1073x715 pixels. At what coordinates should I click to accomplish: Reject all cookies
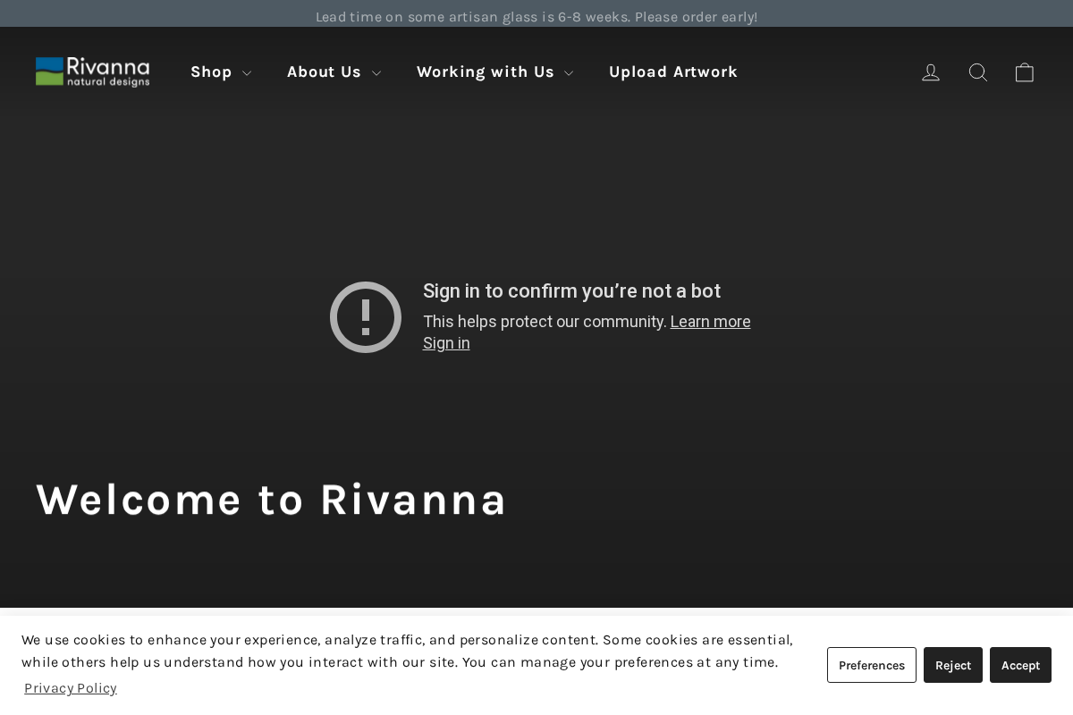click(952, 665)
